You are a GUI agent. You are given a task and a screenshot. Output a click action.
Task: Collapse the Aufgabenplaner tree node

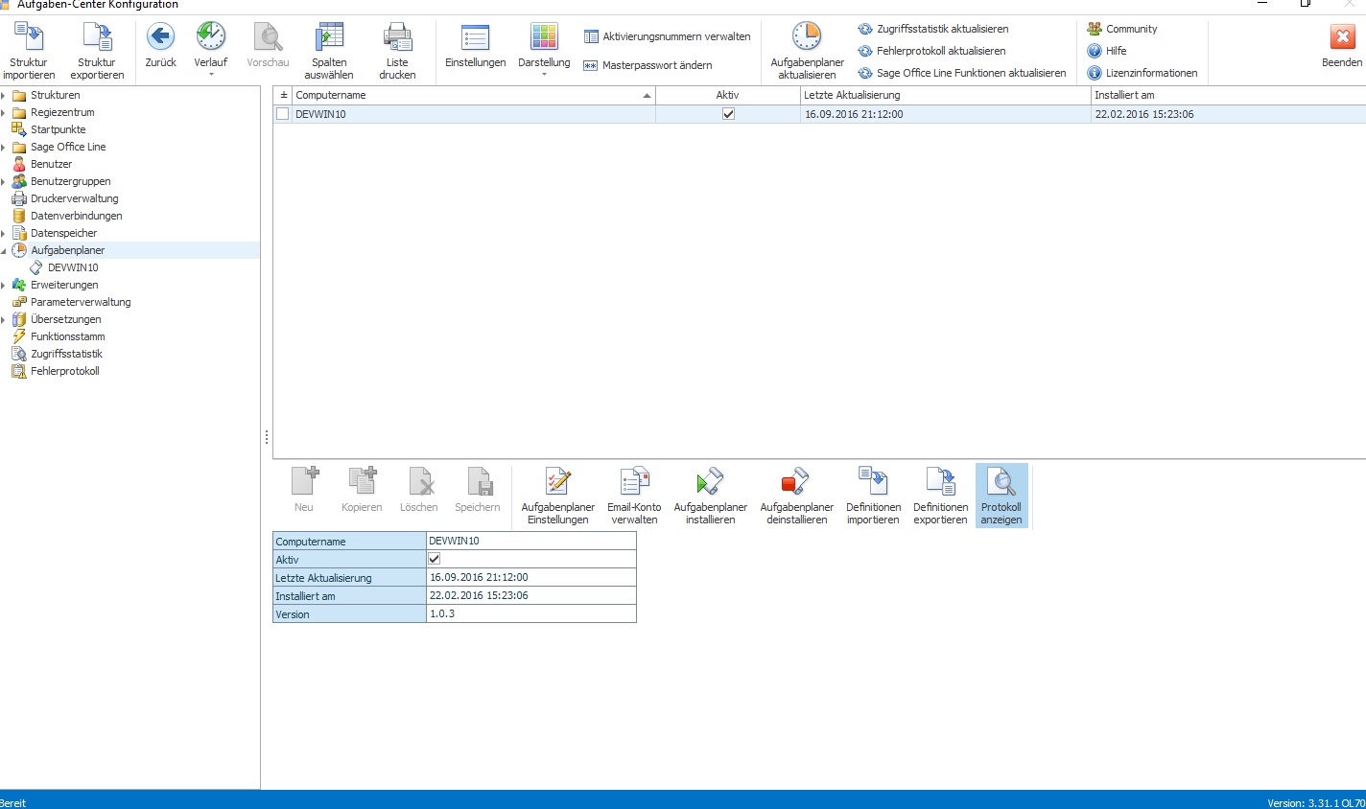pos(4,250)
